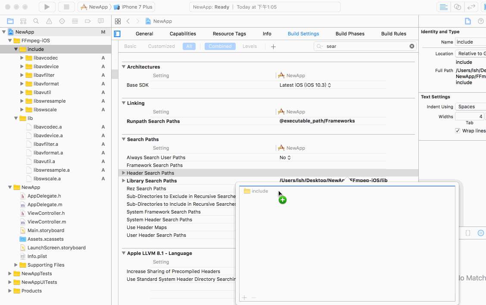Open the Test navigator
The width and height of the screenshot is (486, 305).
62,21
